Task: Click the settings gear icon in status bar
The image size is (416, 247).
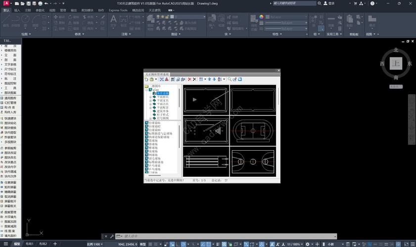Action: [308, 244]
